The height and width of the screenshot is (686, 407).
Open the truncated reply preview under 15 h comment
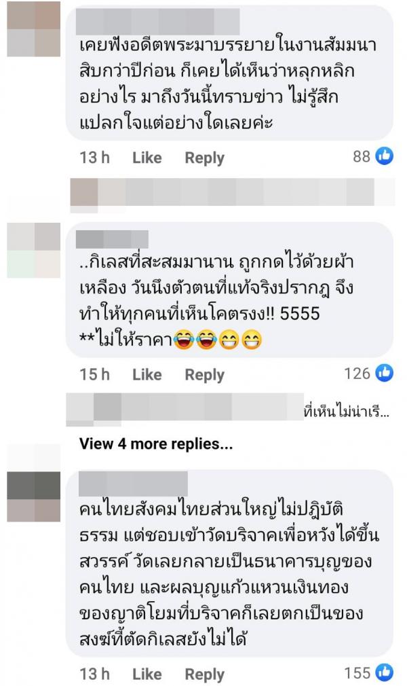227,410
